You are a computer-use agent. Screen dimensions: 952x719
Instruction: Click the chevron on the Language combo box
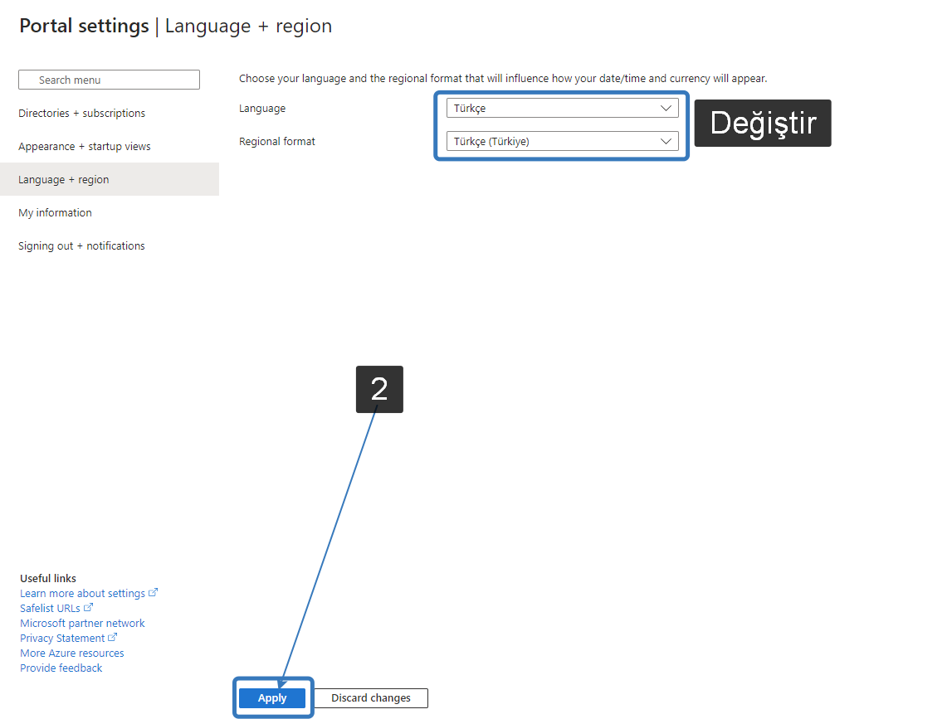(x=665, y=108)
